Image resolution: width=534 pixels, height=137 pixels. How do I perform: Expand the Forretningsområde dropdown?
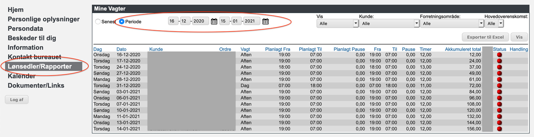(x=452, y=23)
